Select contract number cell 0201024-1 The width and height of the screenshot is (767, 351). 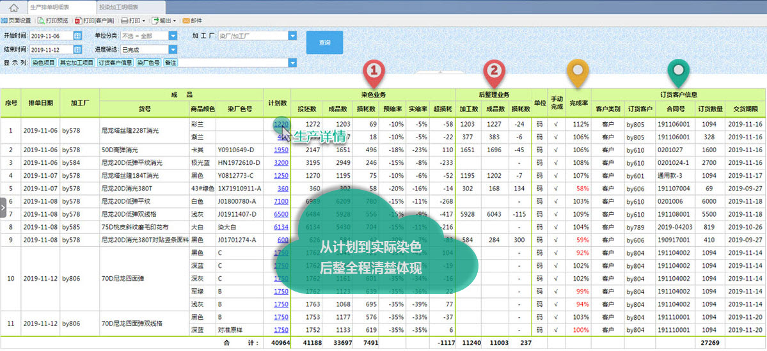click(x=676, y=162)
